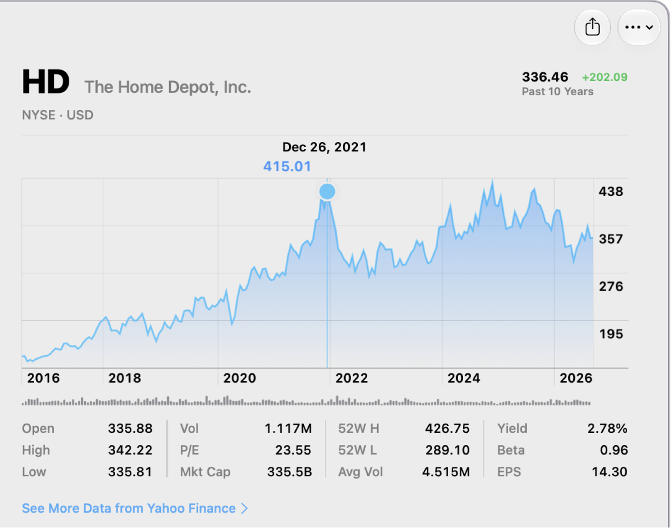Click the Low value 335.81
The width and height of the screenshot is (671, 528).
tap(130, 472)
